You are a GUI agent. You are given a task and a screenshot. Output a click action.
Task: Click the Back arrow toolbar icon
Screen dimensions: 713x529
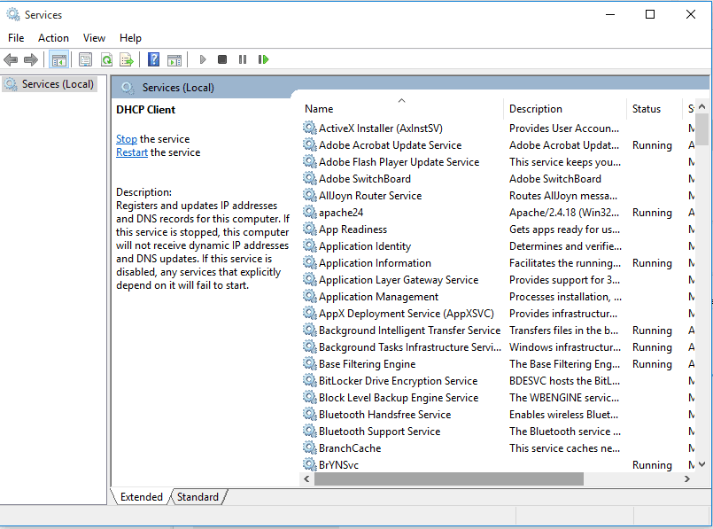[x=11, y=59]
